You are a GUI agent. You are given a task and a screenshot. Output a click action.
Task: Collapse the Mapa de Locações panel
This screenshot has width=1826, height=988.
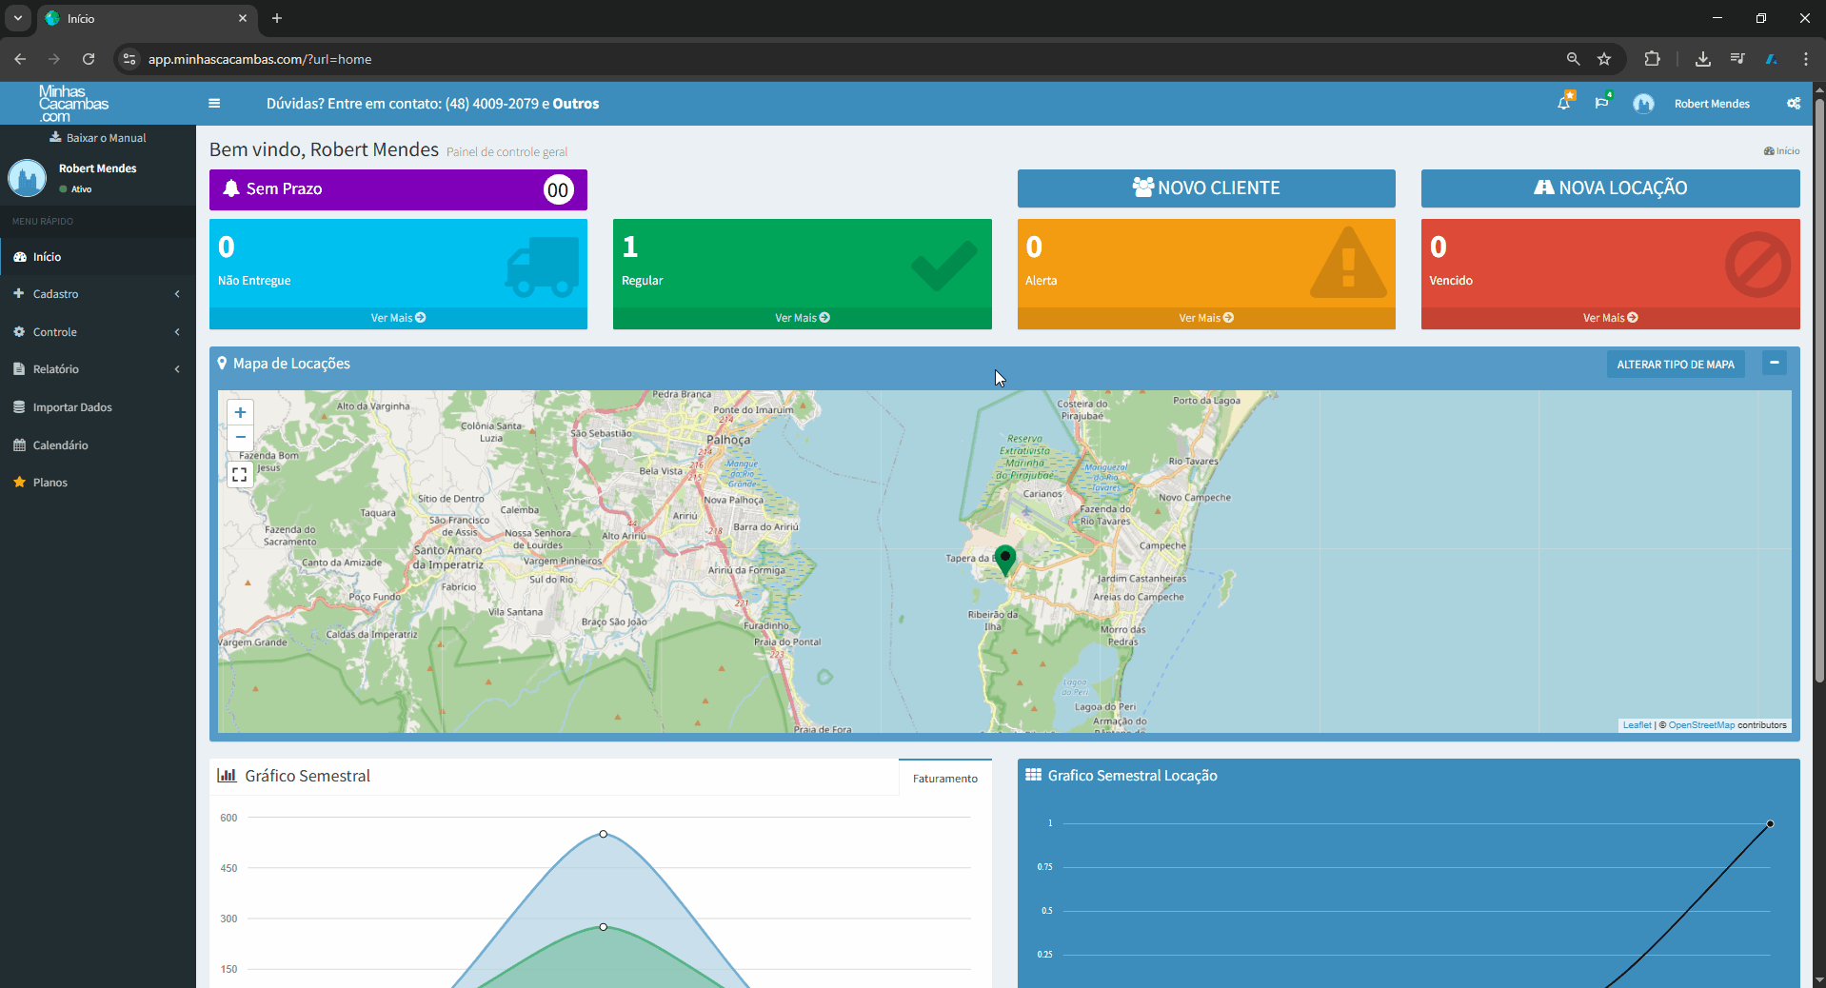coord(1775,363)
